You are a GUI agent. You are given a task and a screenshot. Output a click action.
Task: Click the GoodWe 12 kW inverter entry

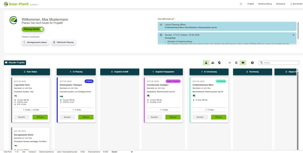pyautogui.click(x=156, y=102)
